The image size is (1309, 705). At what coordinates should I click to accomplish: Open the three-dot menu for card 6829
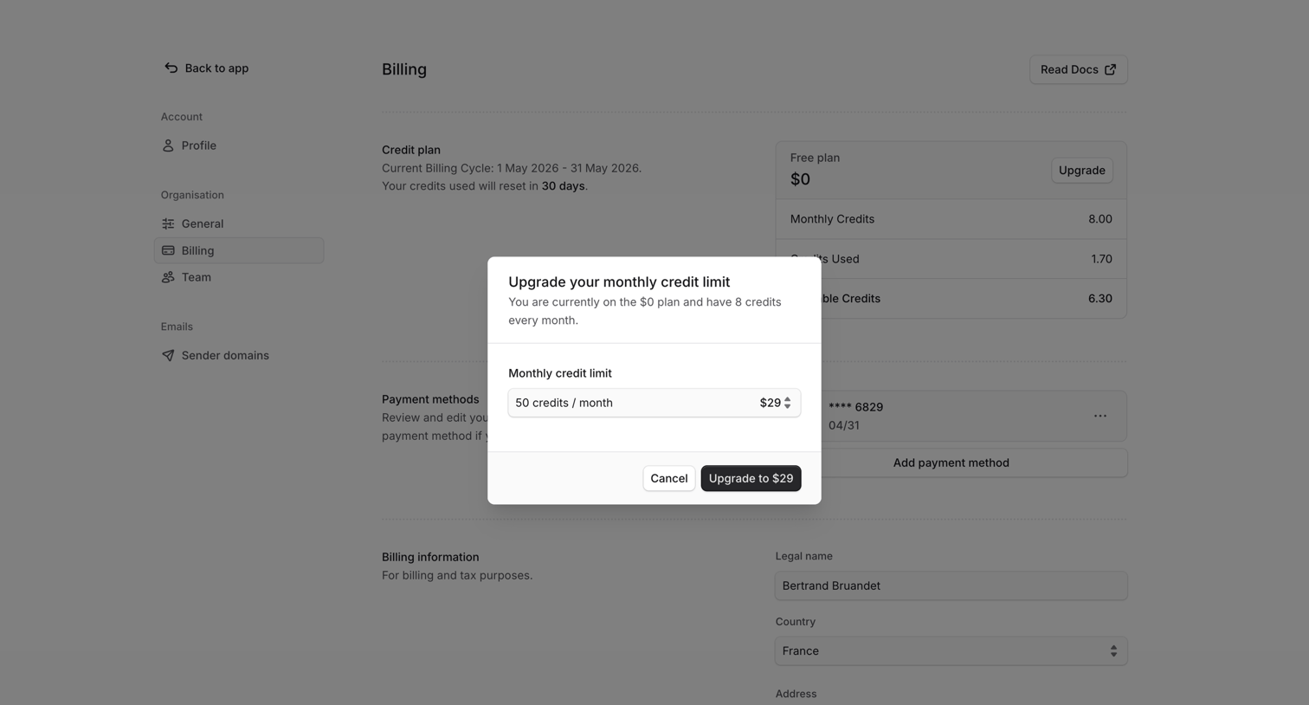point(1099,416)
